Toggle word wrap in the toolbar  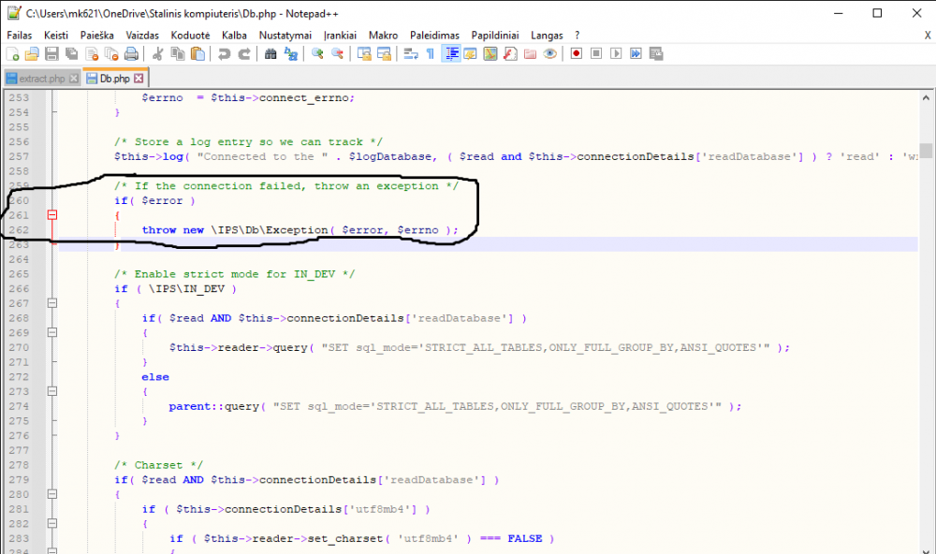410,54
